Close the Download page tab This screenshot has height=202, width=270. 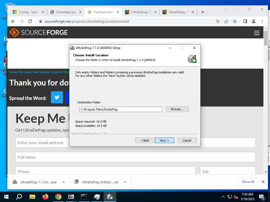[x=80, y=12]
